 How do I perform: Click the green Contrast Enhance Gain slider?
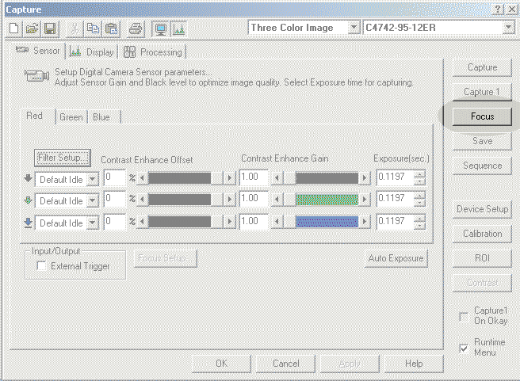click(327, 200)
